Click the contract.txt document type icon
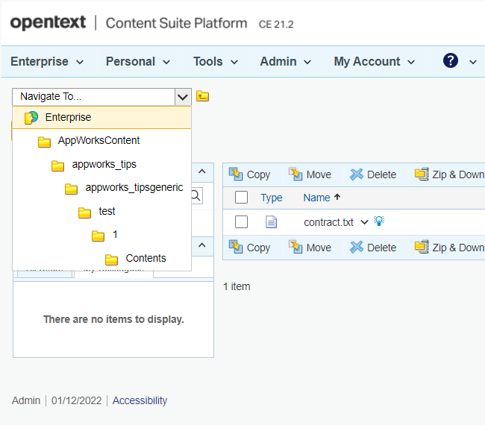This screenshot has height=425, width=485. [271, 221]
